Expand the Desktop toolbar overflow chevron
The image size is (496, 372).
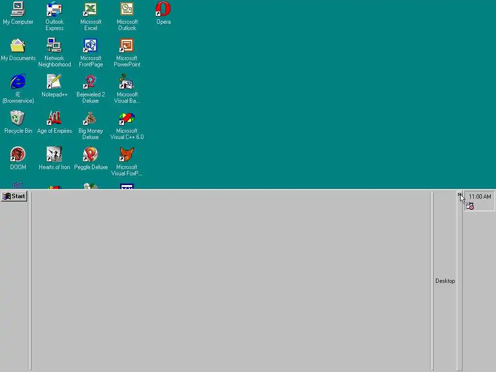[x=459, y=195]
